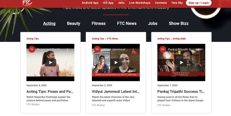
Task: Switch to the FTC News category tab
Action: pyautogui.click(x=127, y=23)
